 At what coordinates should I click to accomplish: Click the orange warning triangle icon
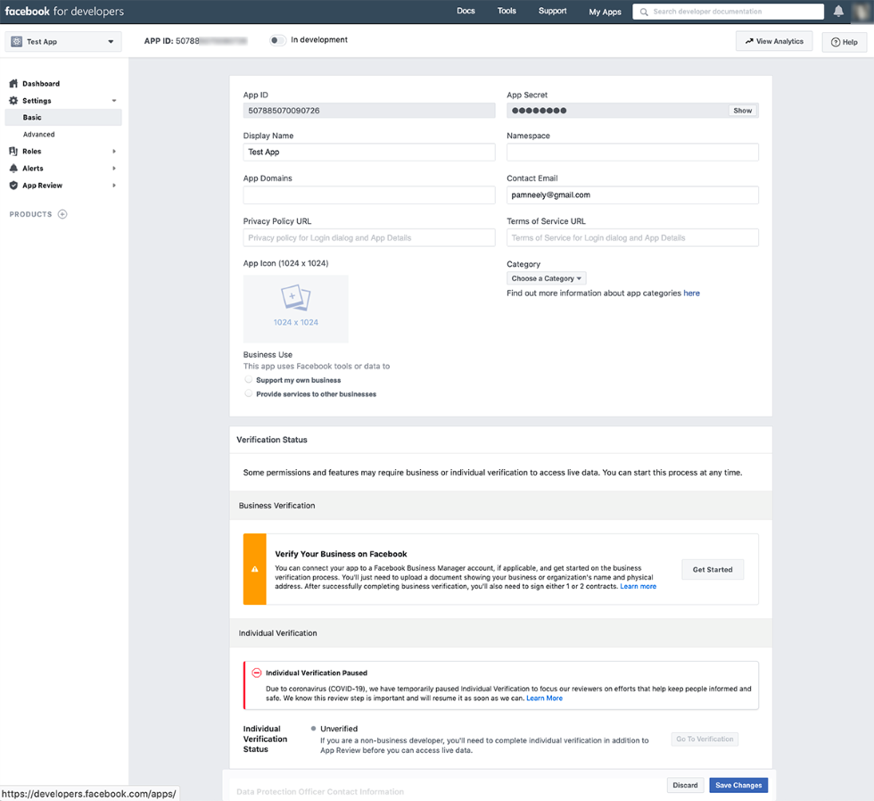point(255,569)
